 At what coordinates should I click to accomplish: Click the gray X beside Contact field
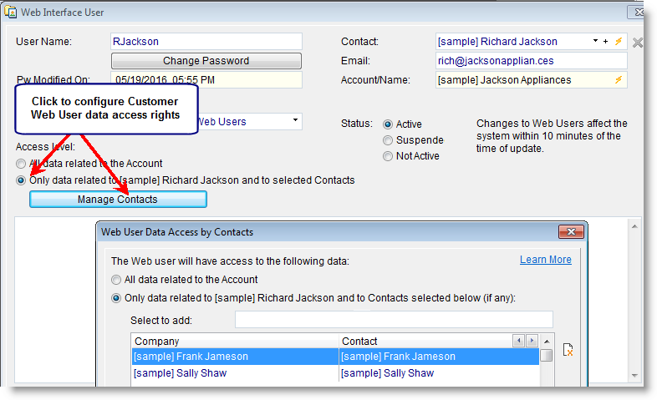[x=638, y=43]
